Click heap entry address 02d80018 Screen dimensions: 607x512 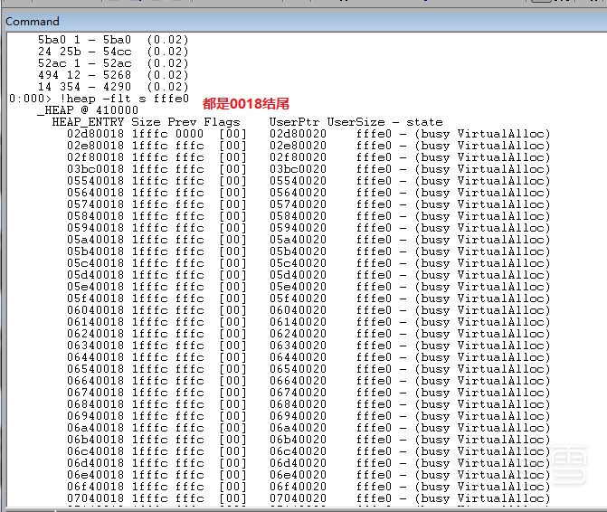(95, 134)
